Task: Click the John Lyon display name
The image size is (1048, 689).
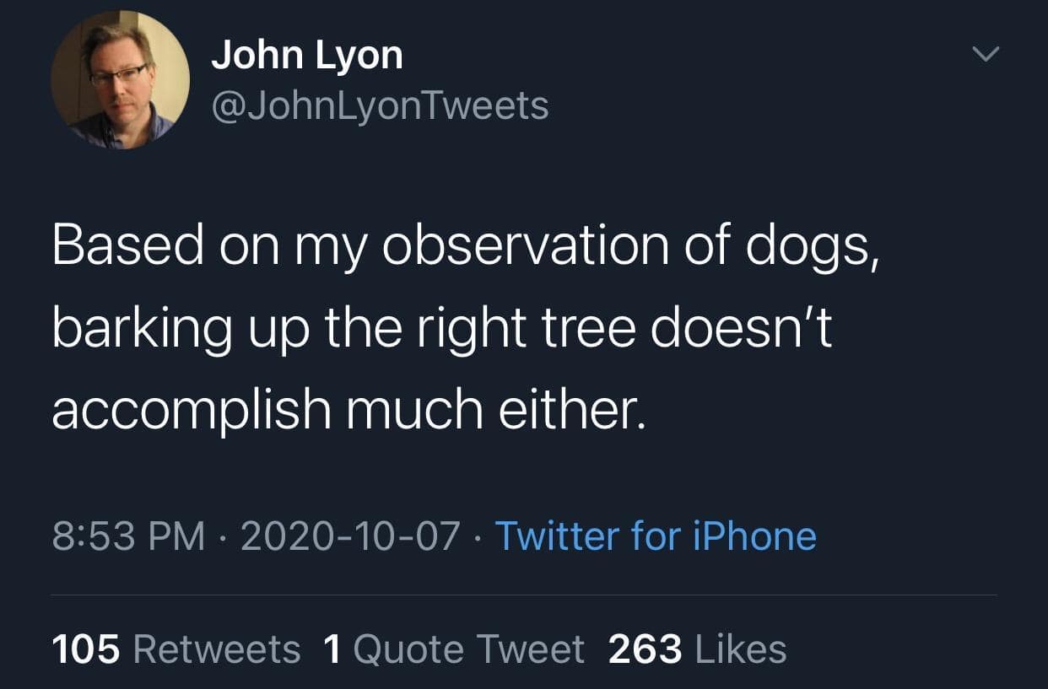Action: tap(306, 56)
